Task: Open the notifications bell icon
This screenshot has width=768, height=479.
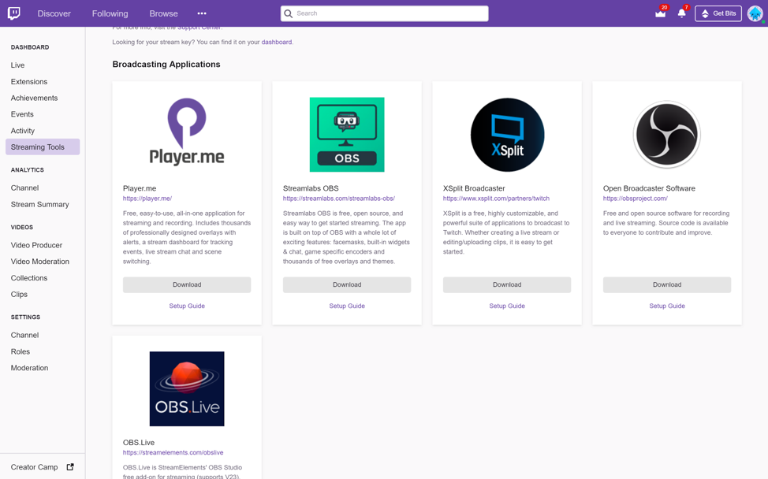Action: point(681,13)
